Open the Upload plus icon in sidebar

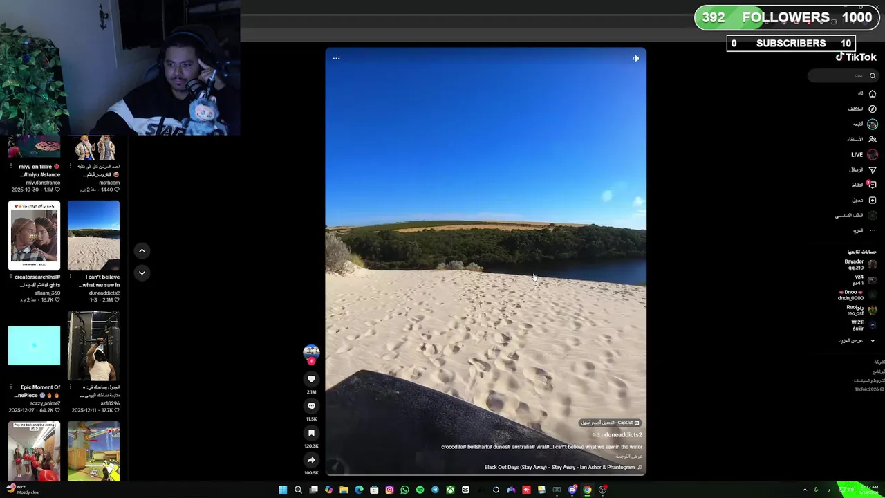click(873, 200)
